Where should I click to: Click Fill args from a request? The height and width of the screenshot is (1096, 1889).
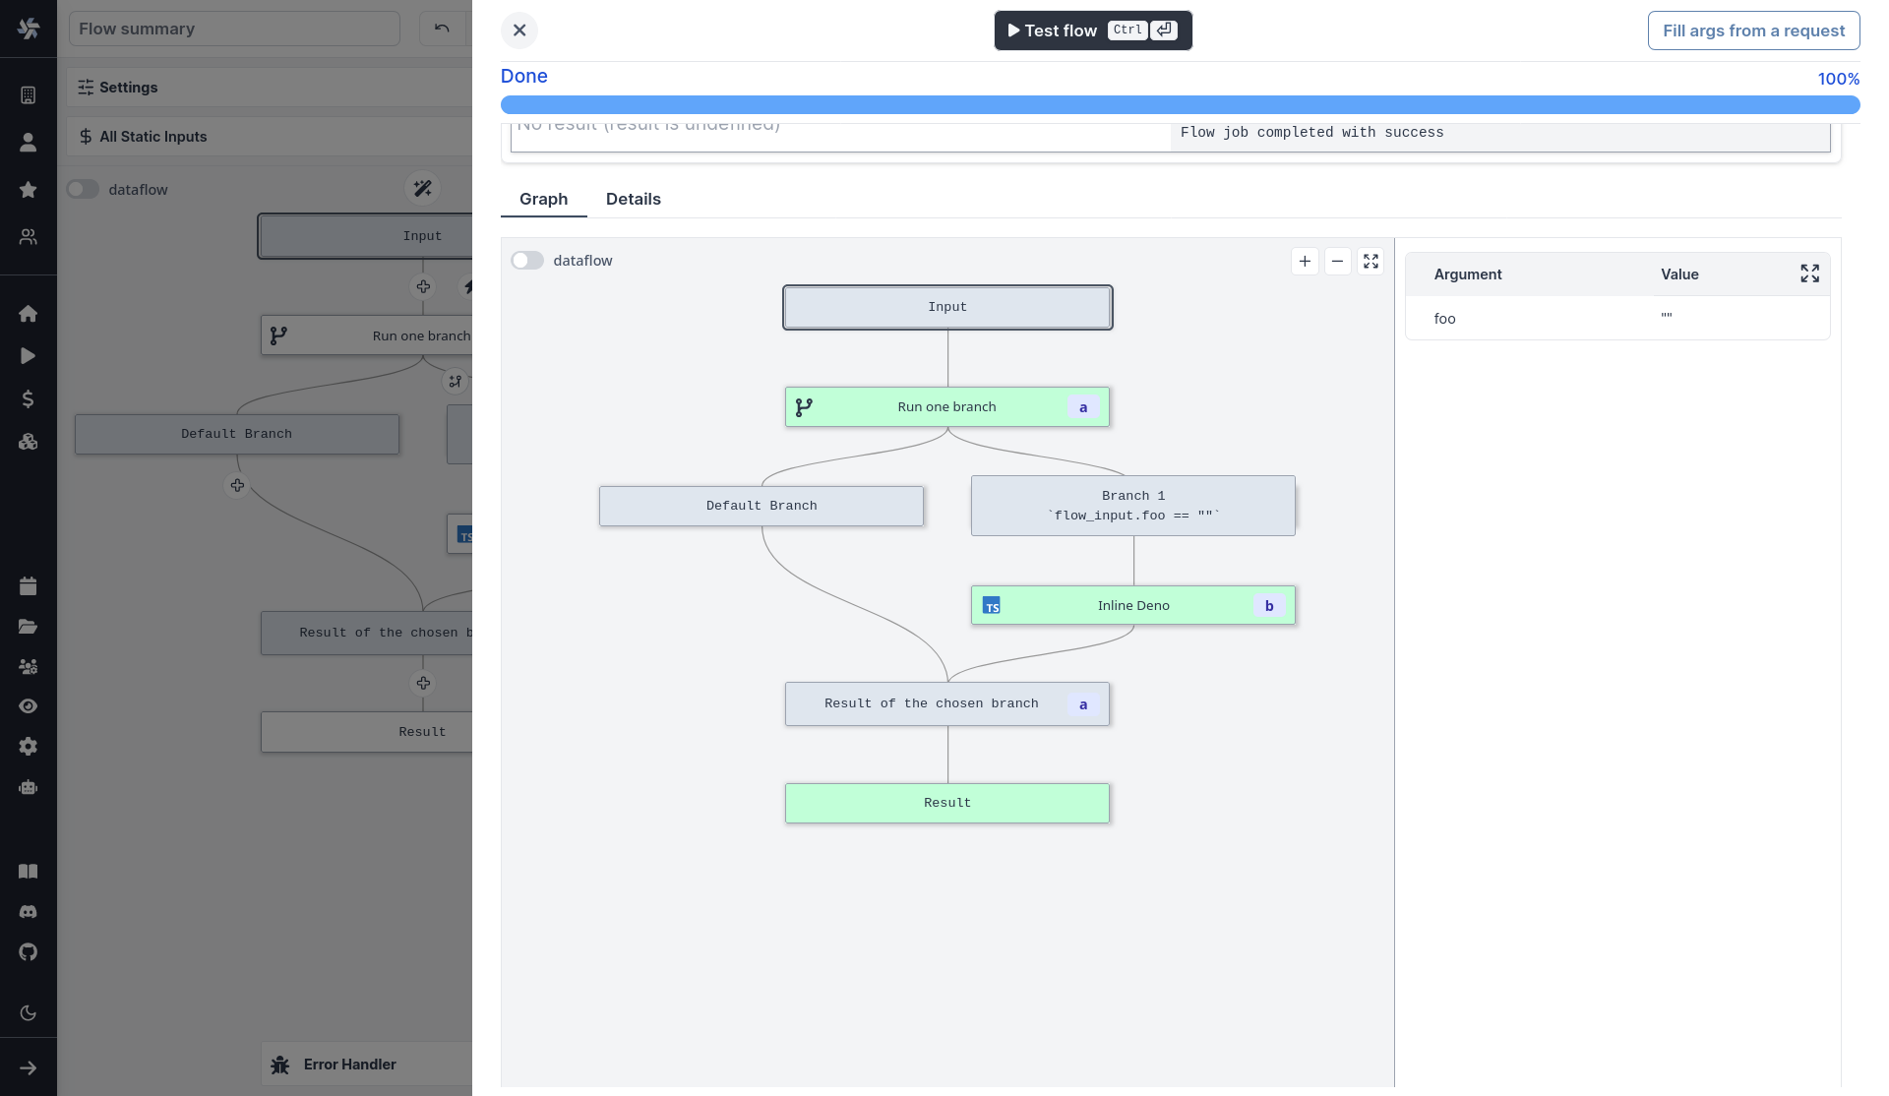pyautogui.click(x=1753, y=30)
